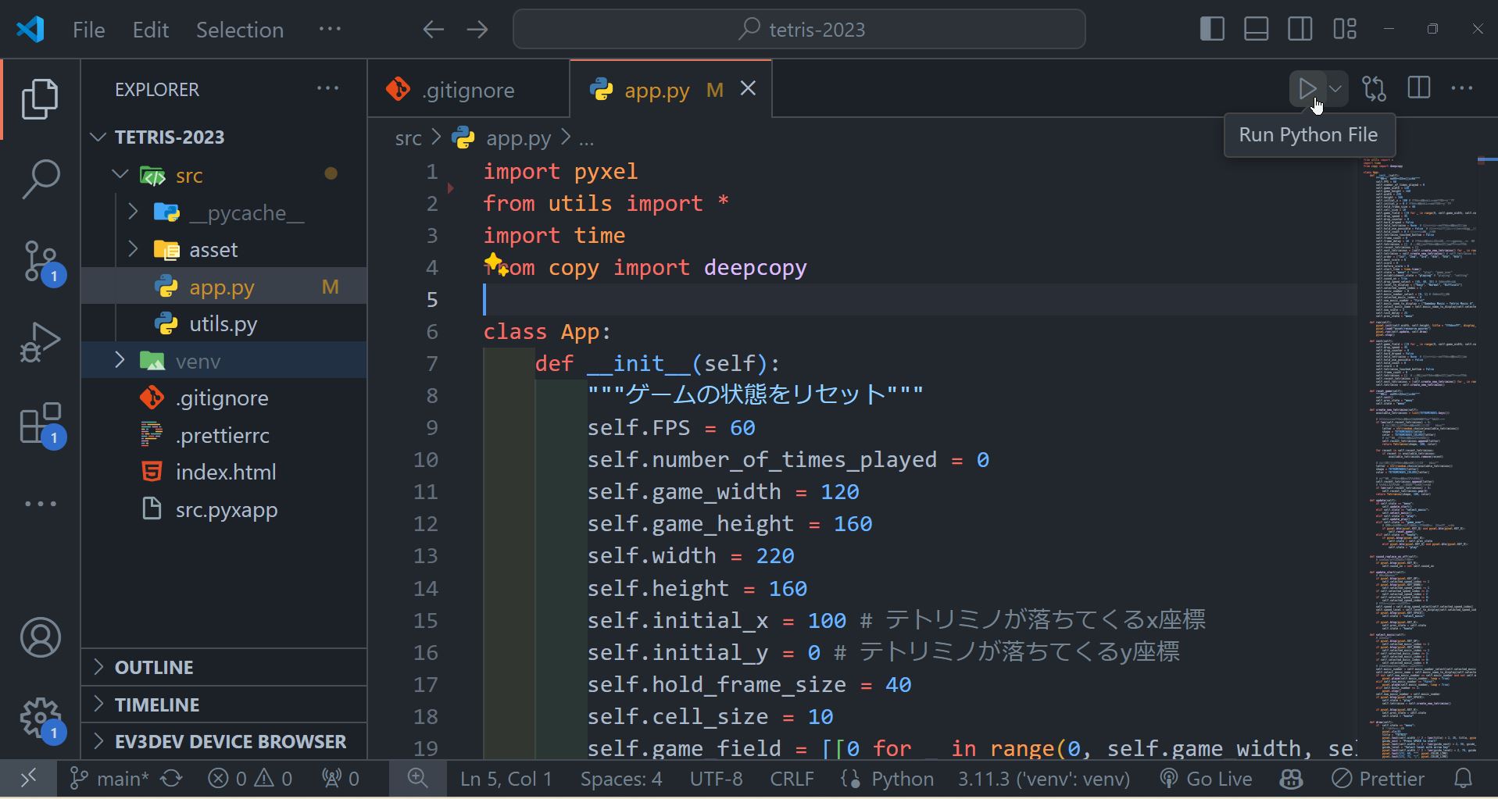Collapse the src folder
Image resolution: width=1498 pixels, height=799 pixels.
(x=120, y=174)
